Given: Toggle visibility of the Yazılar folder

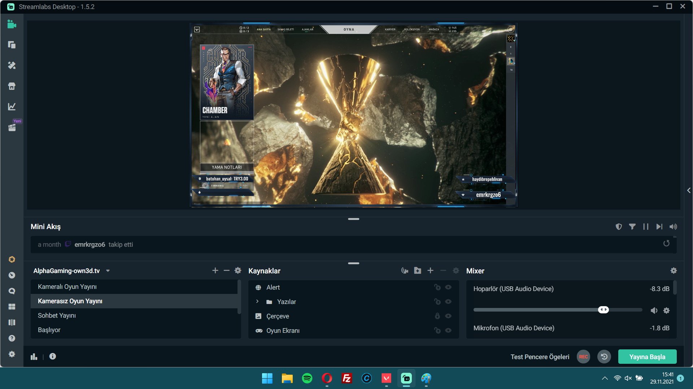Looking at the screenshot, I should 448,301.
